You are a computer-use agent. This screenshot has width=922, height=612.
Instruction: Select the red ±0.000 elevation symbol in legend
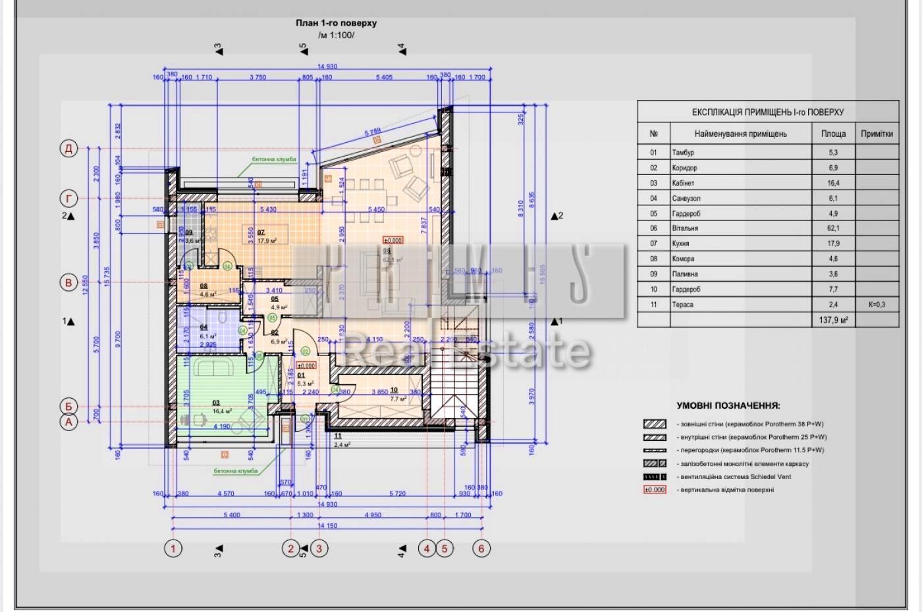pyautogui.click(x=655, y=490)
